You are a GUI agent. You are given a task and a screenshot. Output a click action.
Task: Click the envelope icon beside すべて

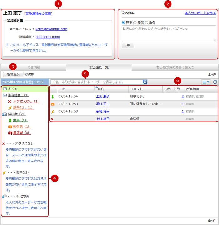coord(5,89)
